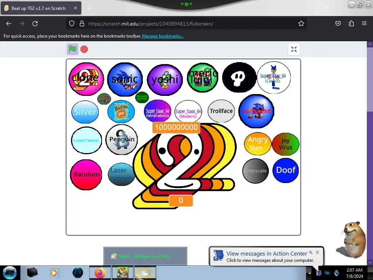Image resolution: width=373 pixels, height=280 pixels.
Task: Choose the Penguin character circle
Action: pyautogui.click(x=122, y=140)
